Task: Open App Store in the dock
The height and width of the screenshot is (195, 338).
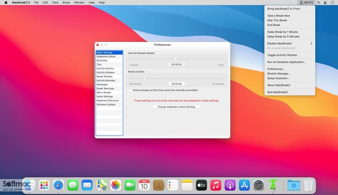Action: click(244, 185)
